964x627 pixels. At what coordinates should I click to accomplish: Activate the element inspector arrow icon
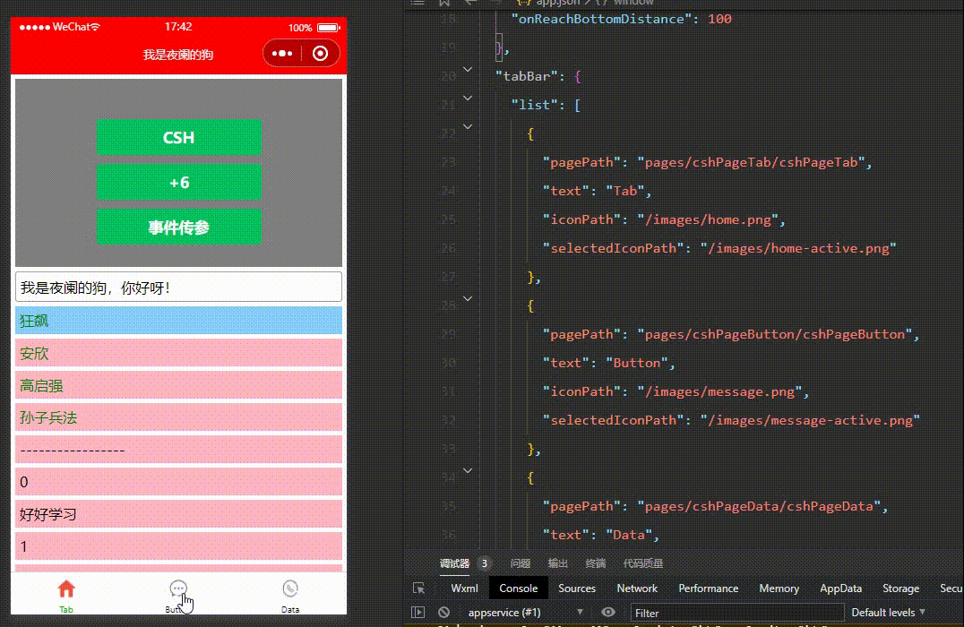(x=418, y=588)
